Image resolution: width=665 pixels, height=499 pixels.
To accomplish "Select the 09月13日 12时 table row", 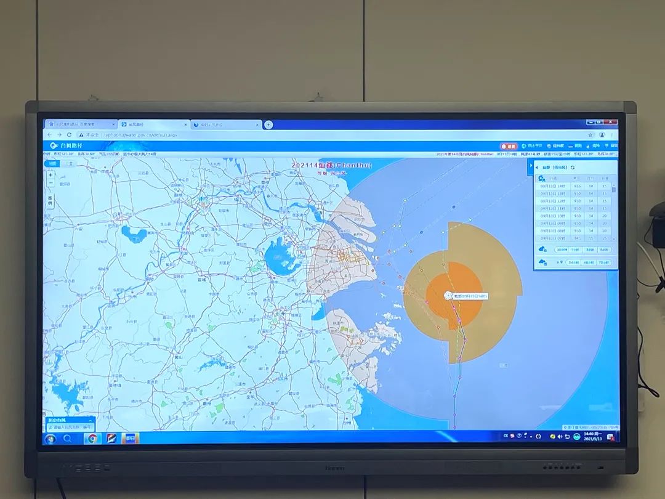I will pos(573,201).
